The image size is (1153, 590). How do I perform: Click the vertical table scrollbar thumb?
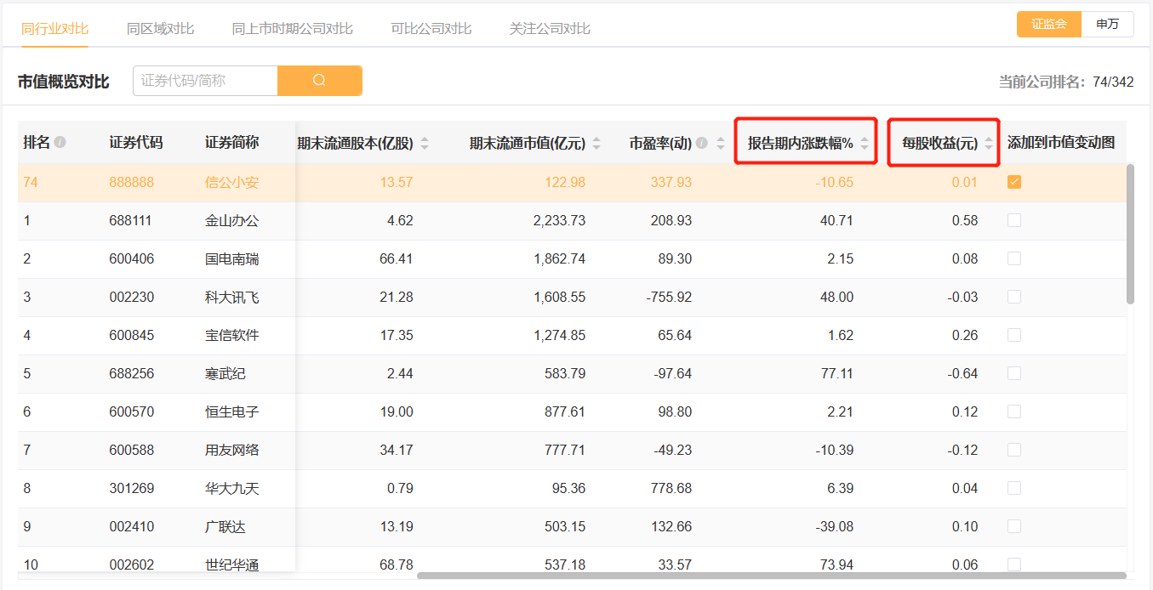tap(1130, 234)
